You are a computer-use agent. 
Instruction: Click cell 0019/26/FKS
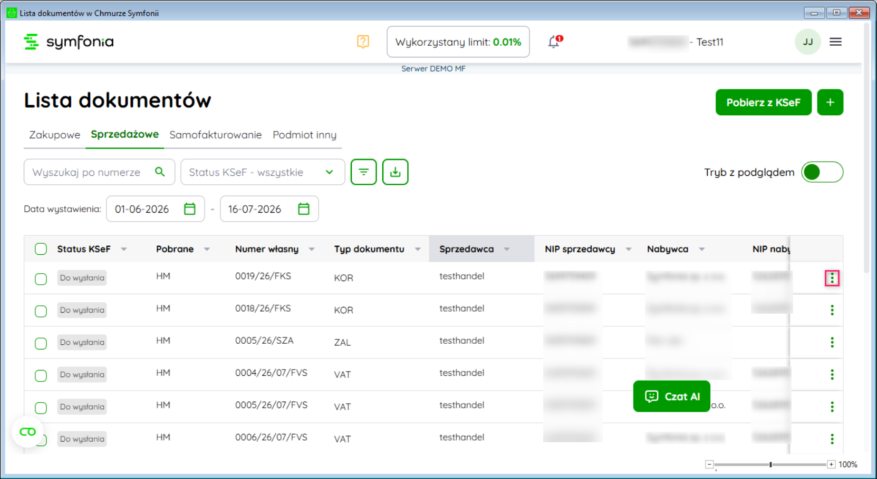tap(263, 276)
